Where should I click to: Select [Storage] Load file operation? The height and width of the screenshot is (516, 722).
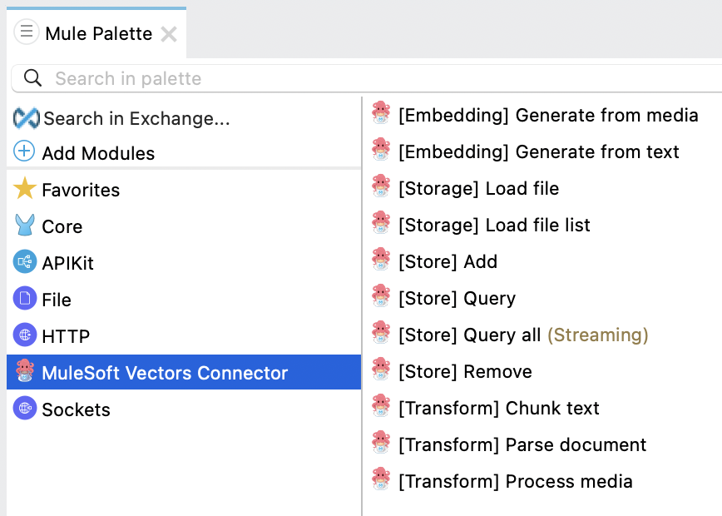(478, 188)
